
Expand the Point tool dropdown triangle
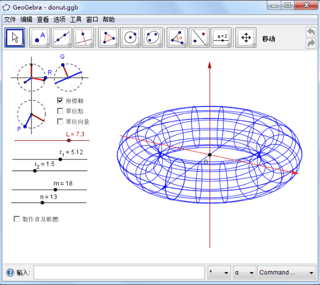pos(47,45)
